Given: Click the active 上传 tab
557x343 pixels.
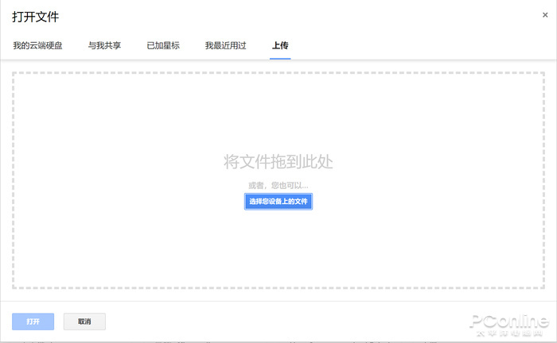Looking at the screenshot, I should (280, 45).
